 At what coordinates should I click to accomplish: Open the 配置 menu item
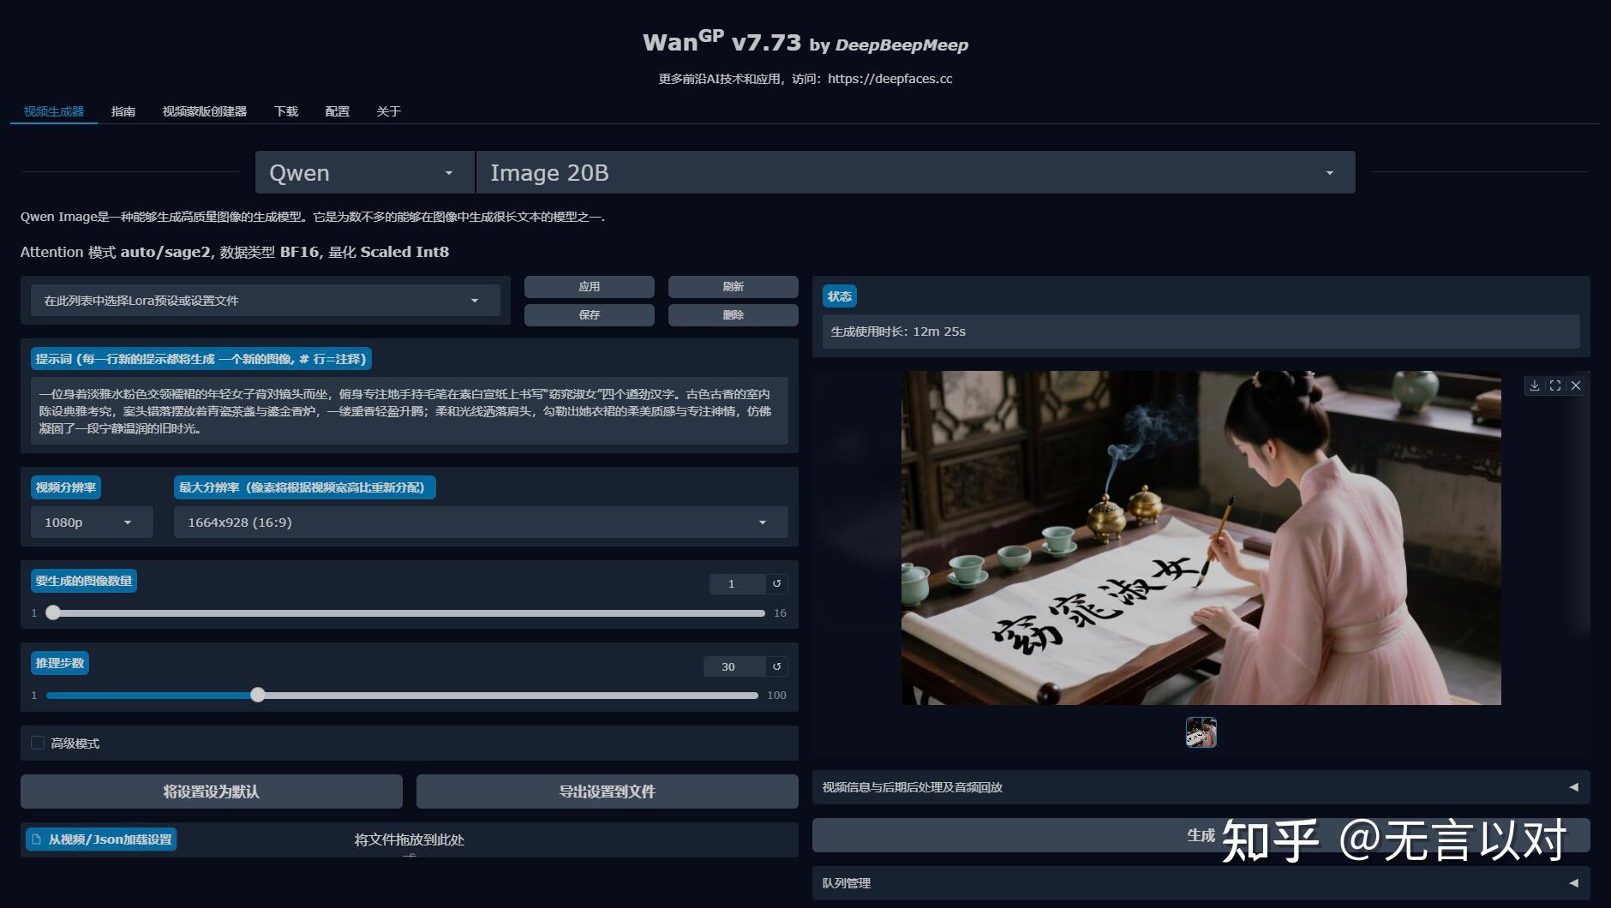337,111
